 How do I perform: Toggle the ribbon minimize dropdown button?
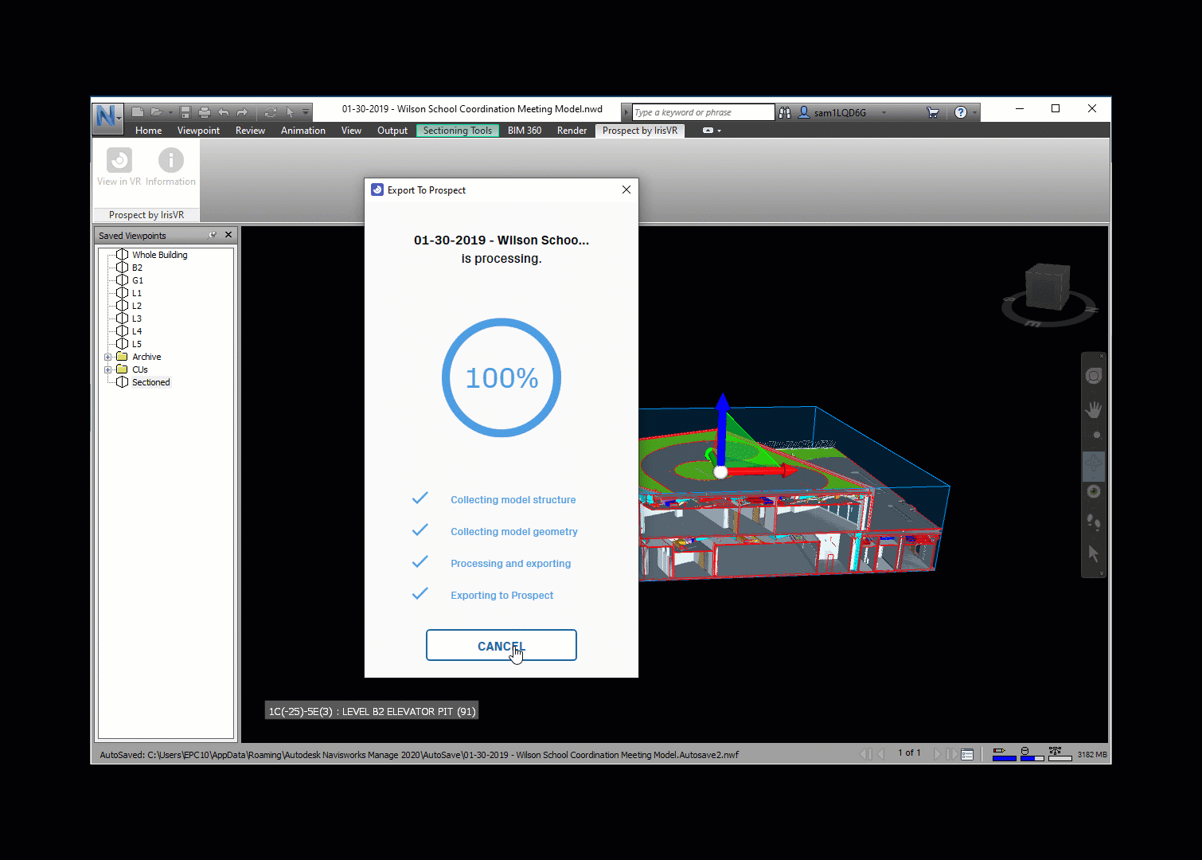click(712, 131)
